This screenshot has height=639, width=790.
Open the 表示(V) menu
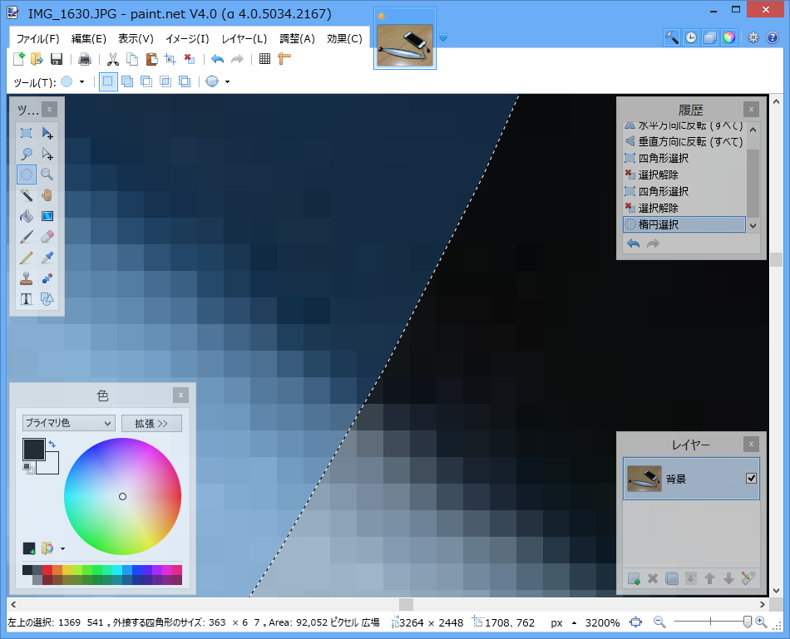point(136,39)
